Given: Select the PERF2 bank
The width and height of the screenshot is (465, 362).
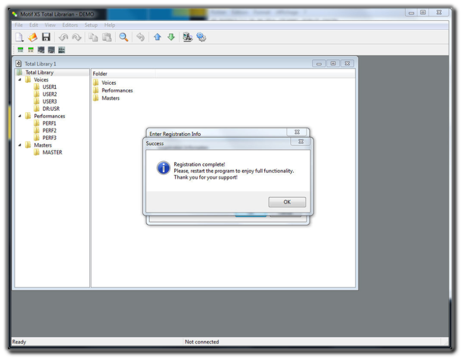Looking at the screenshot, I should 49,131.
